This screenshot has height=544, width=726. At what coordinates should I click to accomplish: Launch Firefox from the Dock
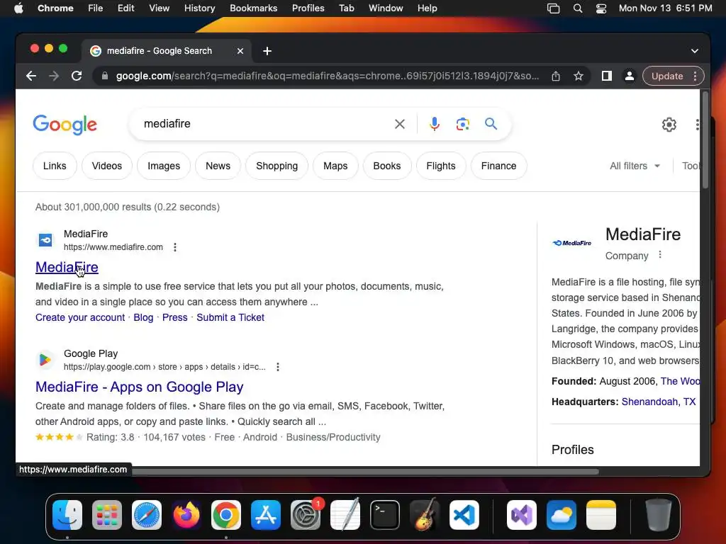coord(186,515)
